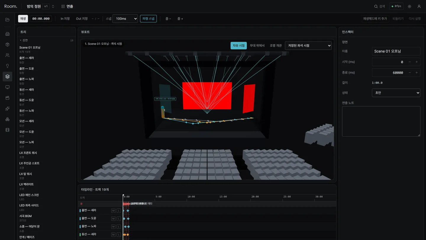Open the people icon in the sidebar

pos(7,55)
